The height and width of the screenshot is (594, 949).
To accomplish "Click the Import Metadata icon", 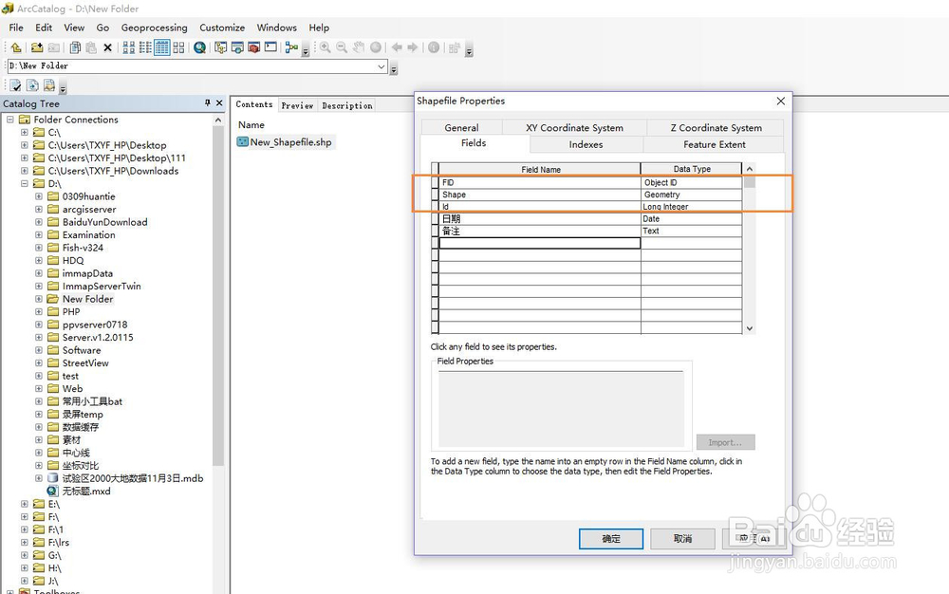I will tap(49, 86).
